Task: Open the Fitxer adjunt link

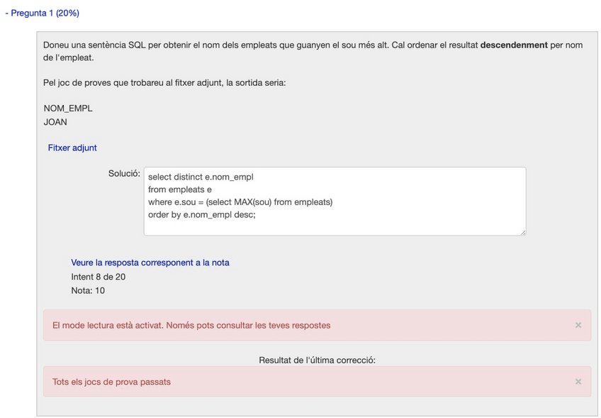Action: (x=72, y=148)
